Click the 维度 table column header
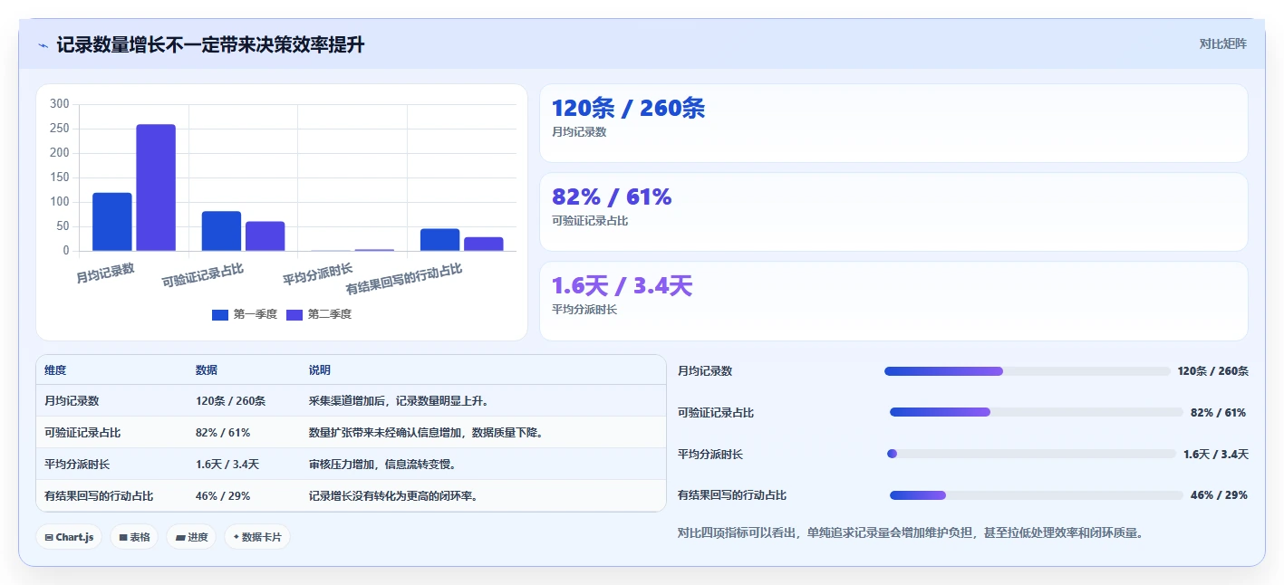This screenshot has width=1284, height=585. (x=55, y=370)
